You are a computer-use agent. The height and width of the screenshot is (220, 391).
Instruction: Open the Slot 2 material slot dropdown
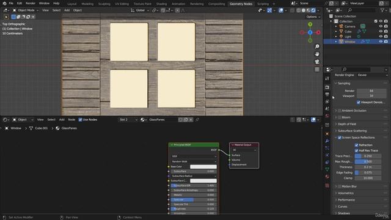point(128,120)
